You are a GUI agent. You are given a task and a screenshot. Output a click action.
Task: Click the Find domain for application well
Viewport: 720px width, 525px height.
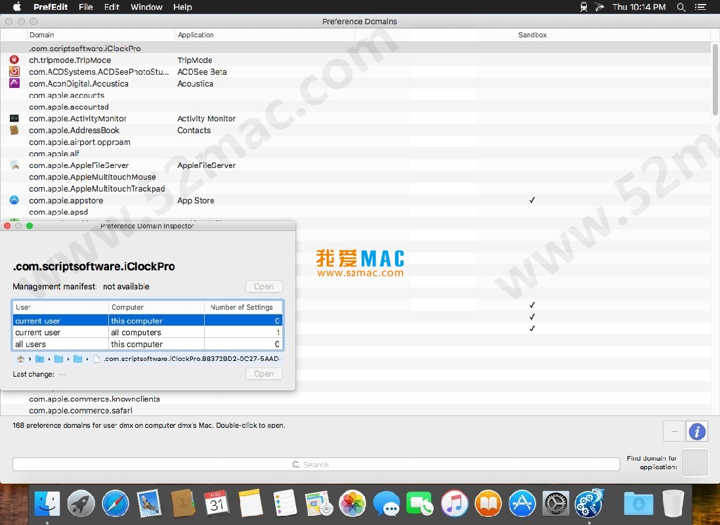[x=695, y=463]
